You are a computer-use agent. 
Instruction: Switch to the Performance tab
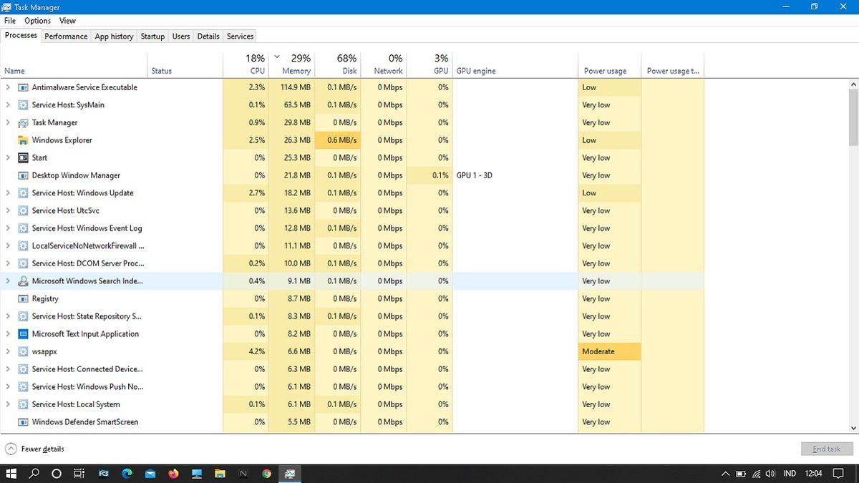[x=65, y=36]
